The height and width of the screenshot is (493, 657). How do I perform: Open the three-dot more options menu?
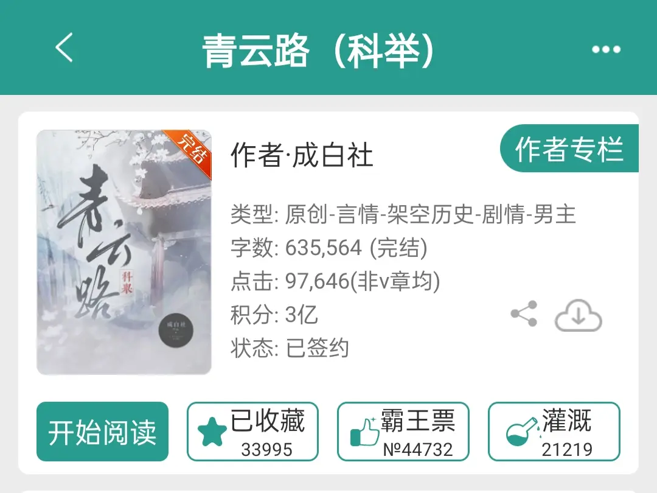coord(605,49)
